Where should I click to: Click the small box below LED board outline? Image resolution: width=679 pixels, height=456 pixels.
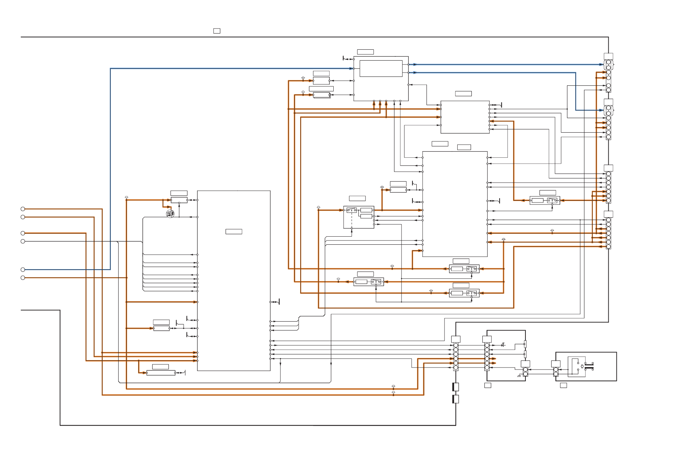(x=488, y=385)
